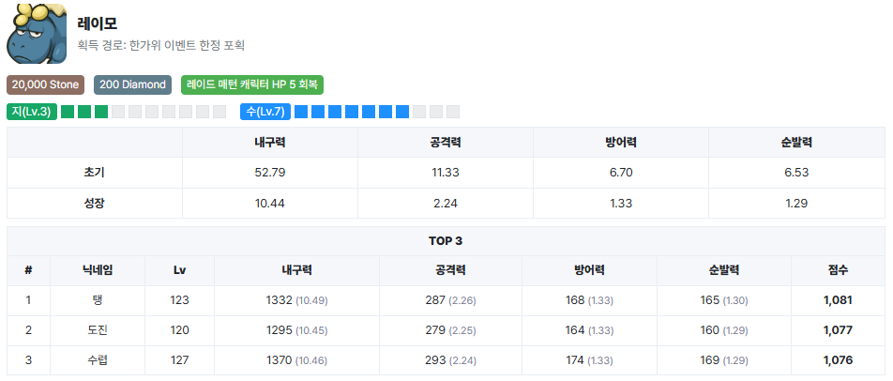The height and width of the screenshot is (381, 893).
Task: Click the 200 Diamond badge
Action: [x=132, y=84]
